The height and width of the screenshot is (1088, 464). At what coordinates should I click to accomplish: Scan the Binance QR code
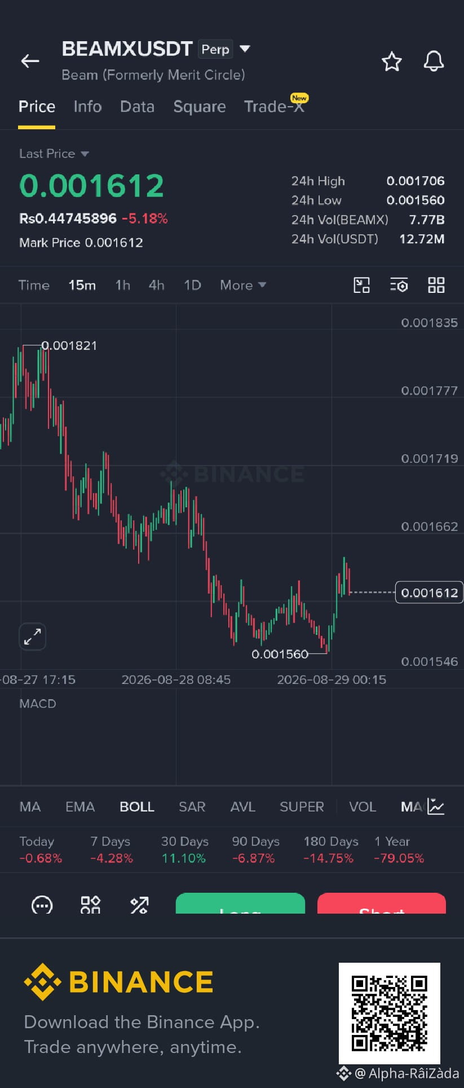390,1014
